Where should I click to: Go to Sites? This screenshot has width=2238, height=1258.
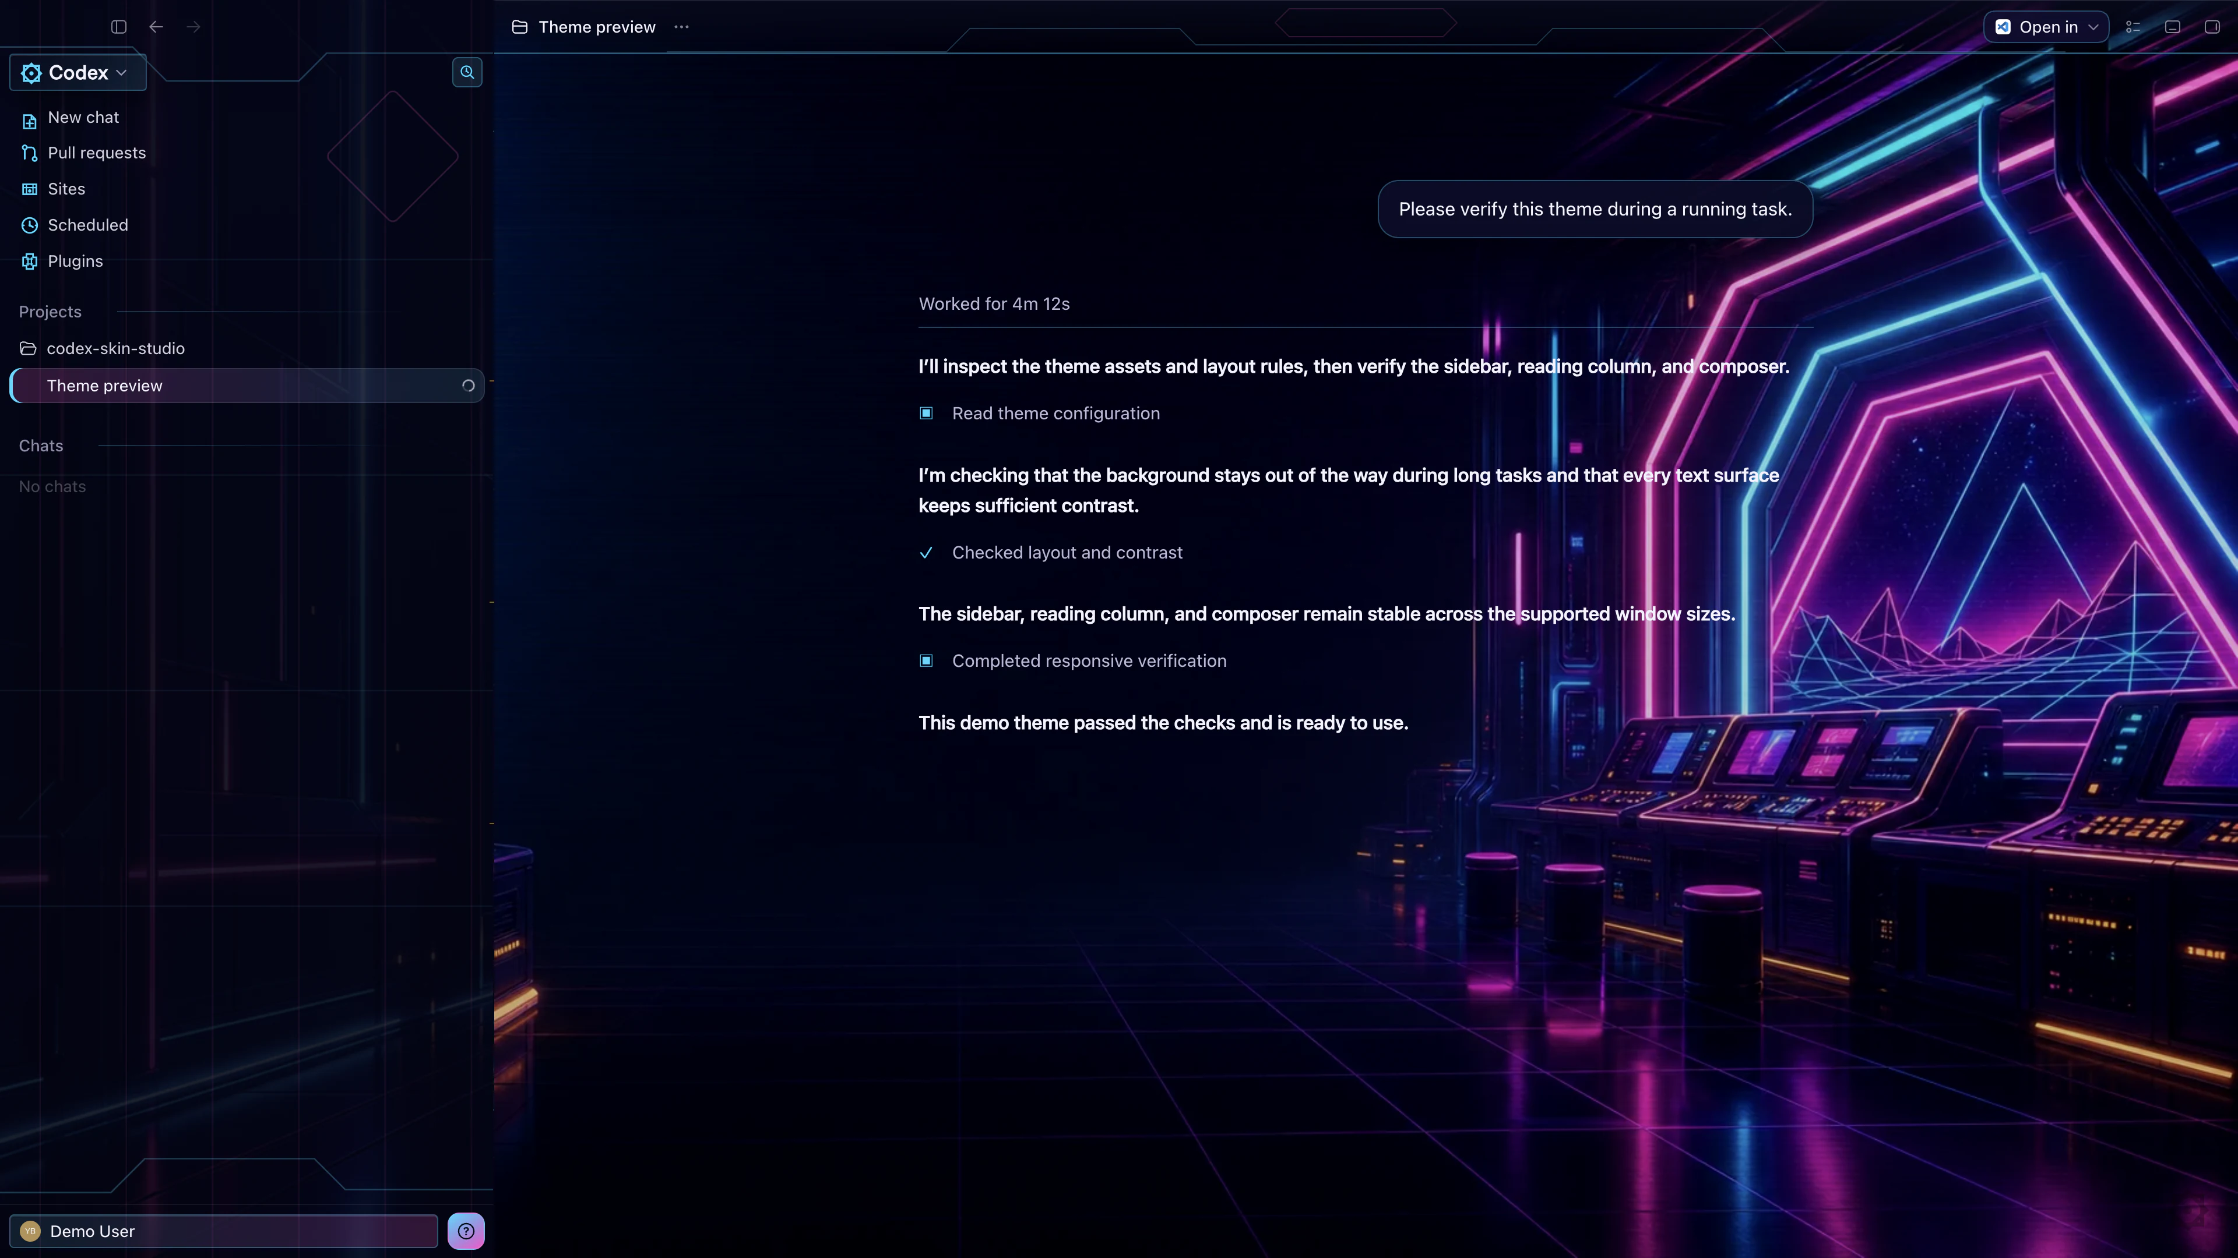[x=66, y=189]
